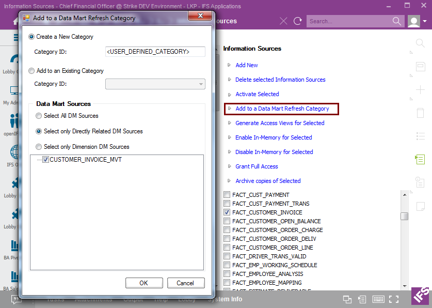Click the windows switch icon in bottom bar

point(347,299)
